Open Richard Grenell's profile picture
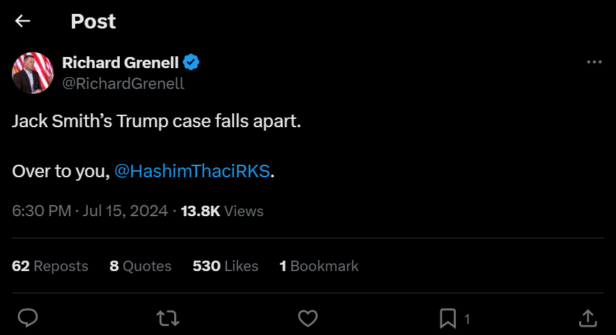616x335 pixels. [33, 73]
